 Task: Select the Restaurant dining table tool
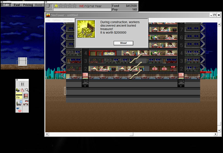(26, 103)
